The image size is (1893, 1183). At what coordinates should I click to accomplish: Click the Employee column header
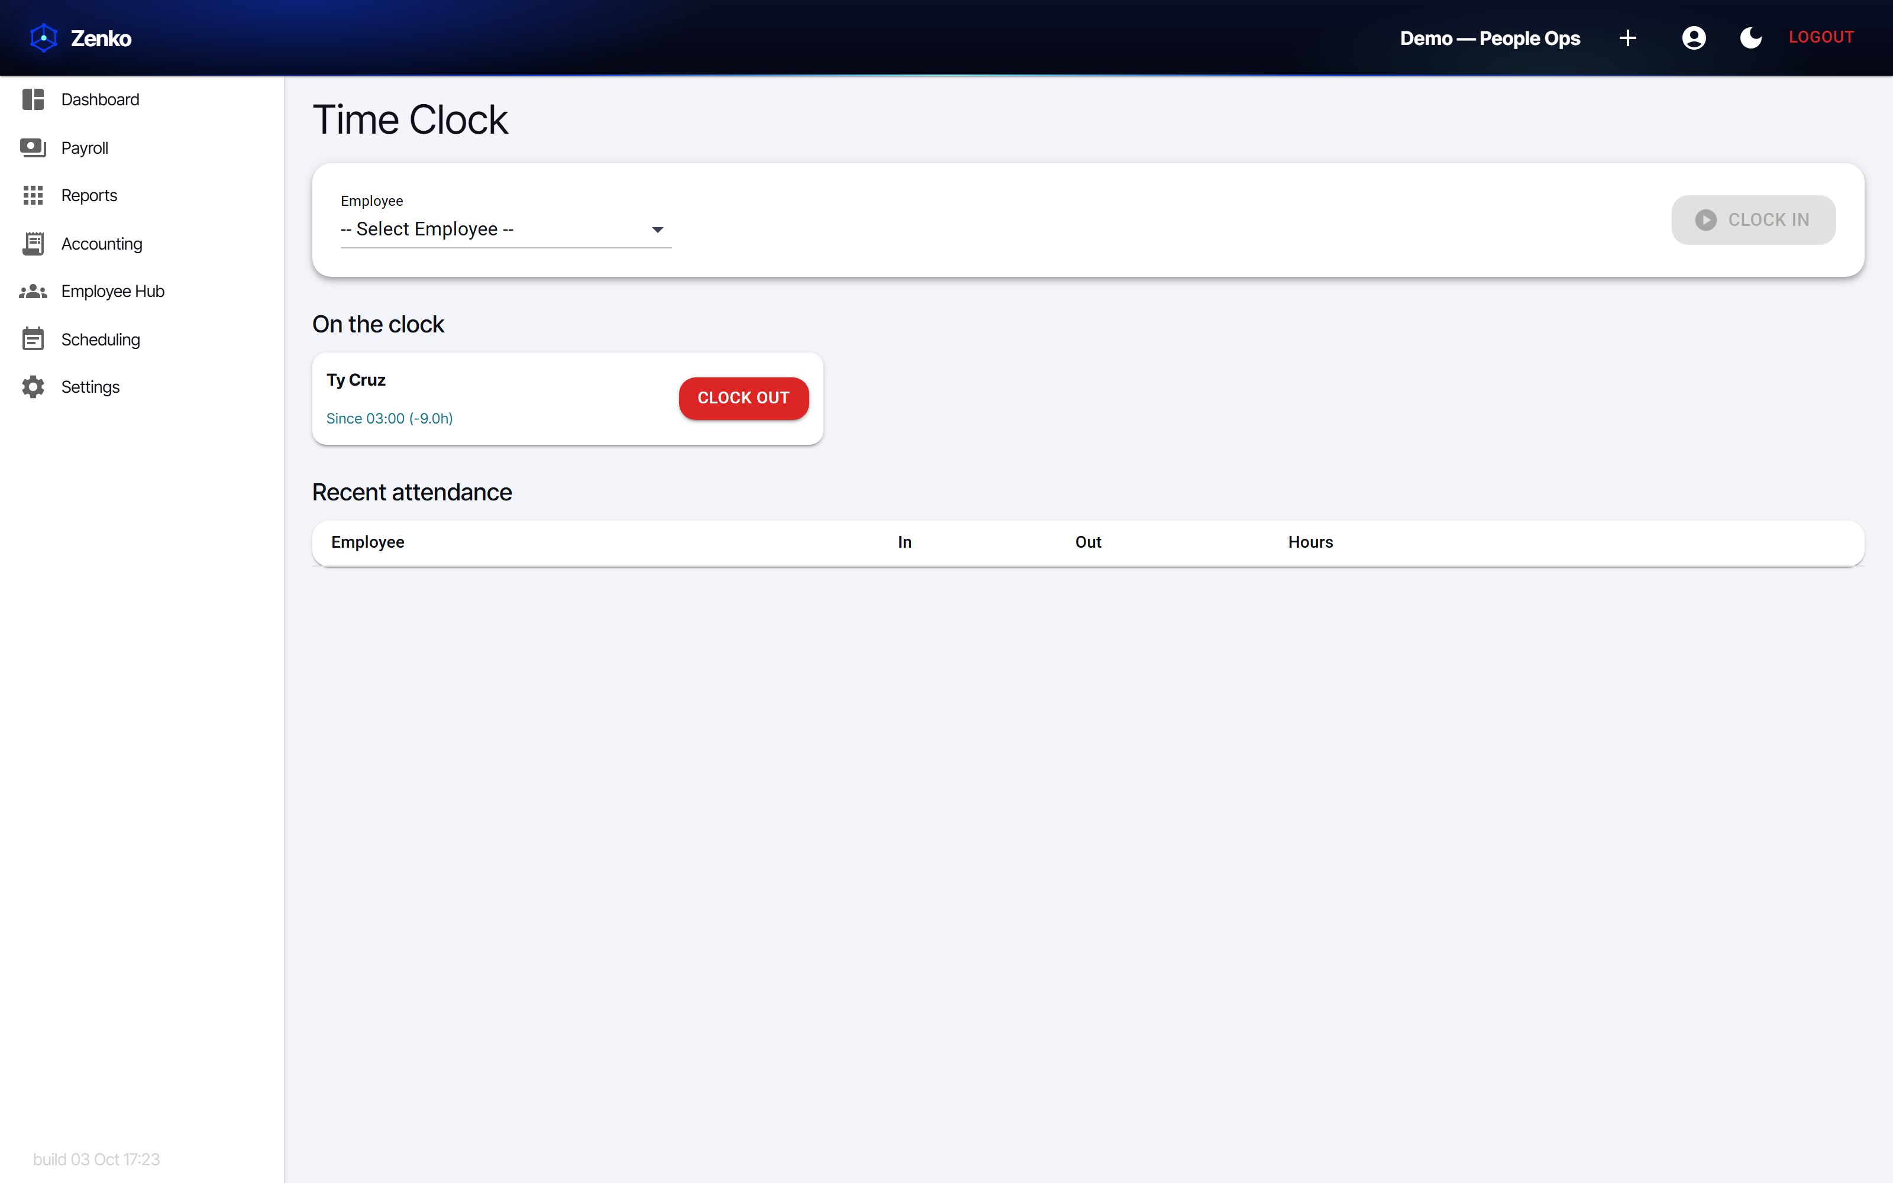click(367, 542)
